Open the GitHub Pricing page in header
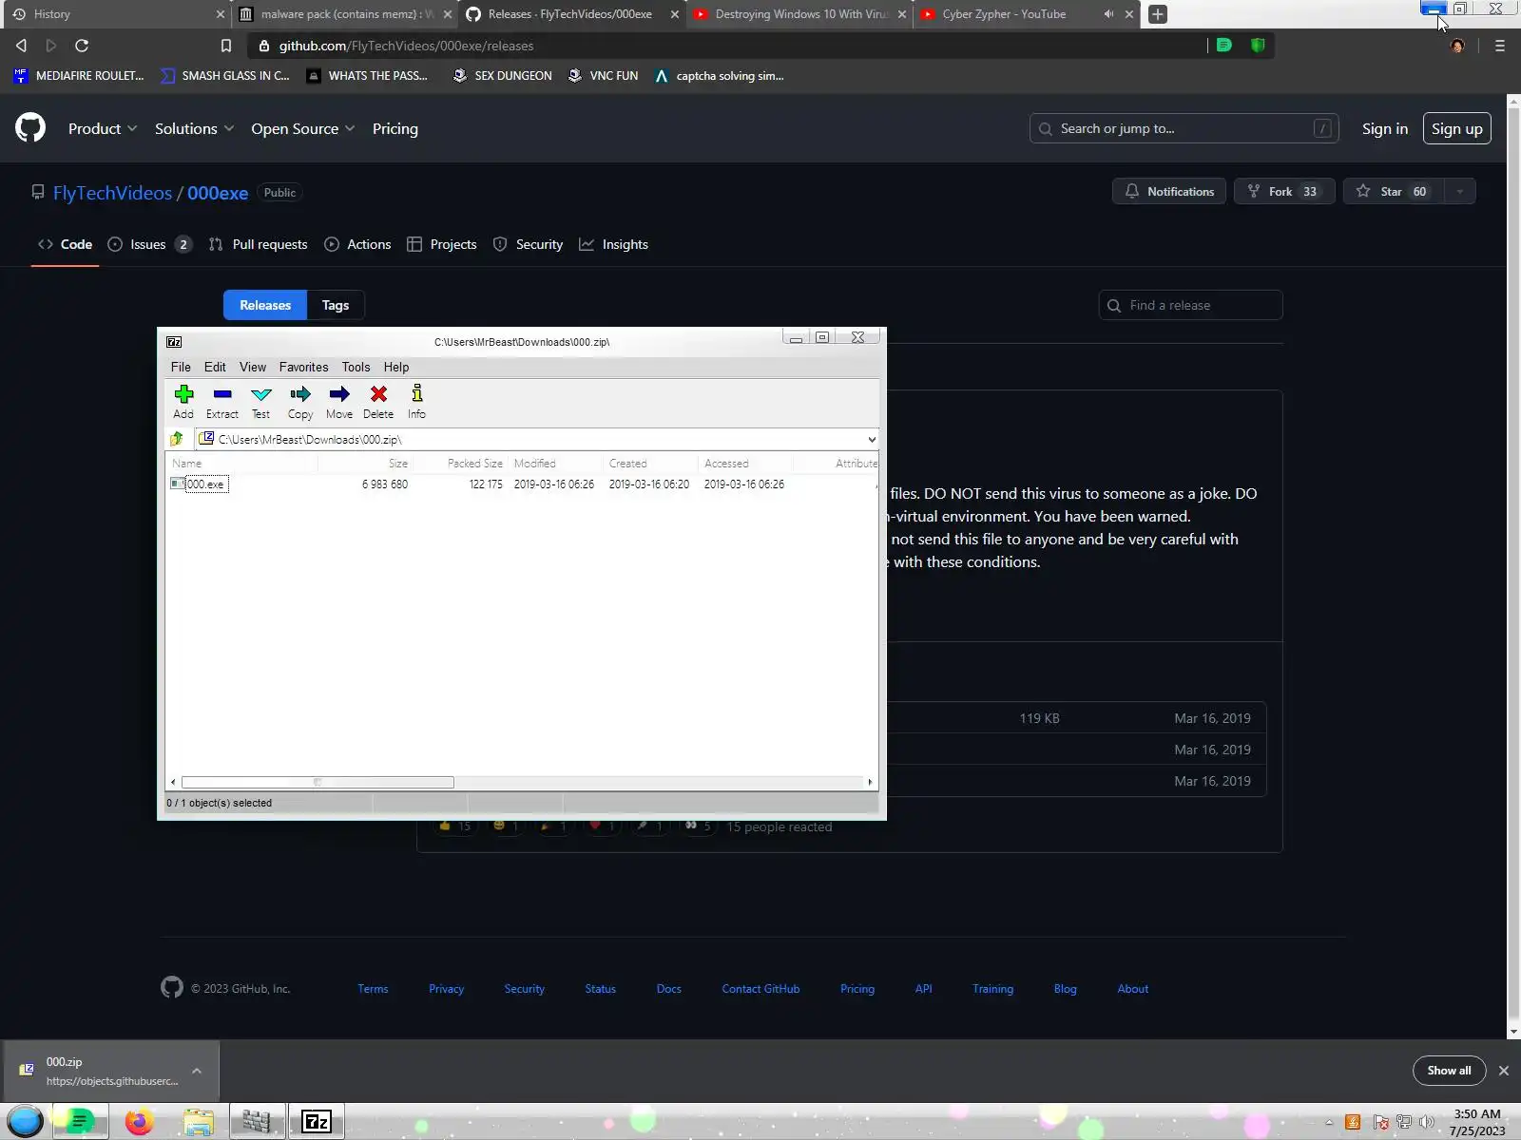This screenshot has height=1140, width=1521. tap(395, 128)
